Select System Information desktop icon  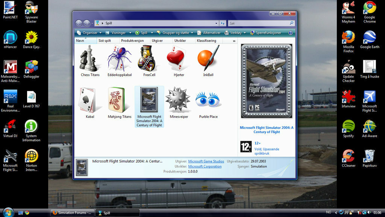(32, 131)
